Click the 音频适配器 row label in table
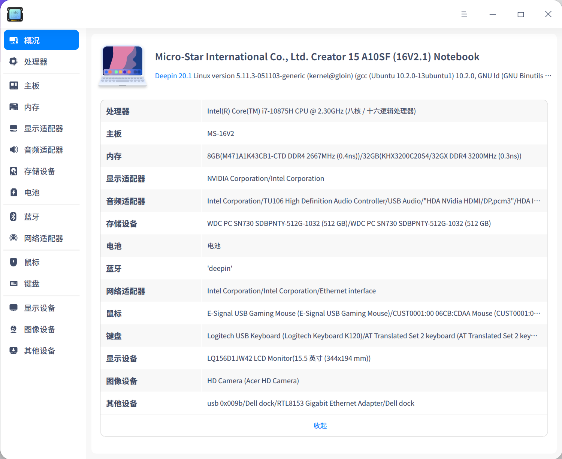Screen dimensions: 562x459 (x=126, y=201)
